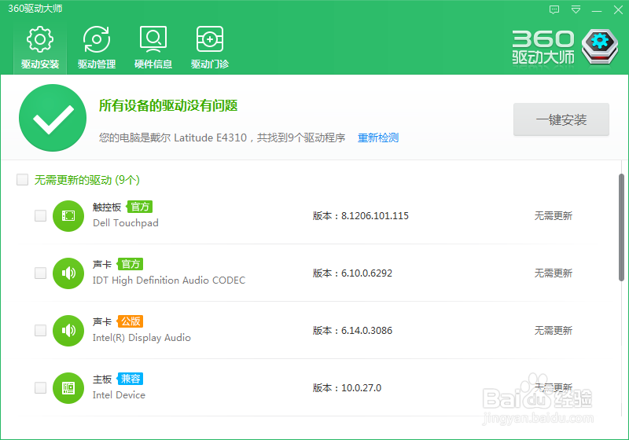The width and height of the screenshot is (629, 440).
Task: Select Intel(R) Display Audio text
Action: [142, 337]
